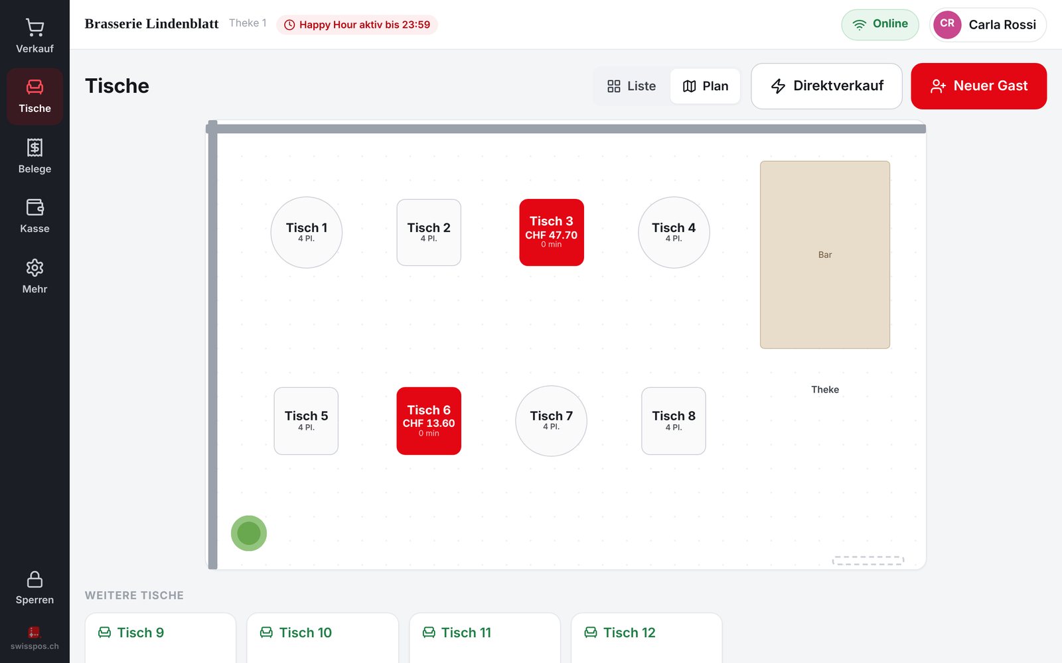This screenshot has width=1062, height=663.
Task: Add a Neuer Gast
Action: click(x=978, y=86)
